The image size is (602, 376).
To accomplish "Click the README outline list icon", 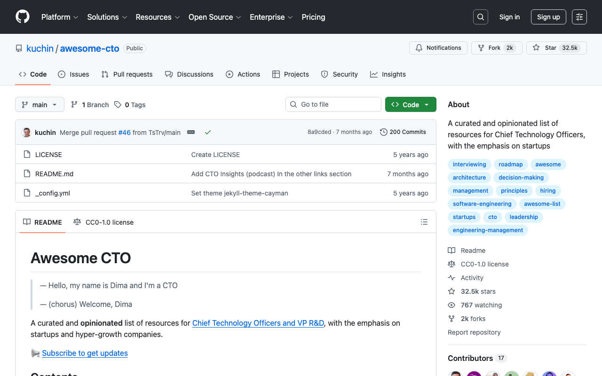I will pyautogui.click(x=424, y=222).
